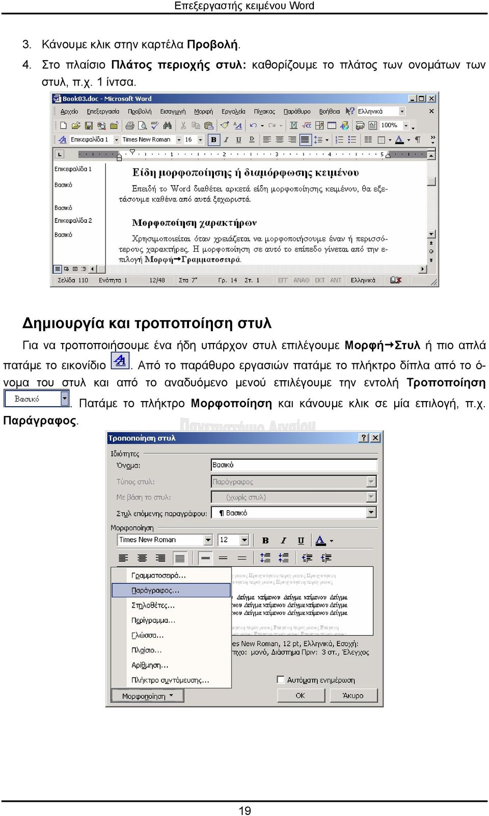Click decrease indent icon in dialog
The image size is (489, 816).
[x=307, y=558]
